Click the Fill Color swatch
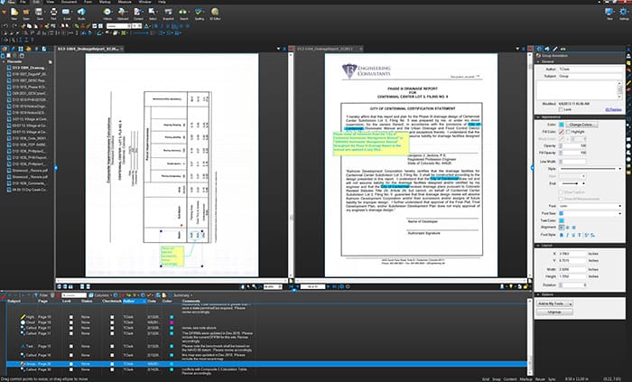Viewport: 632px width, 382px height. pyautogui.click(x=562, y=132)
